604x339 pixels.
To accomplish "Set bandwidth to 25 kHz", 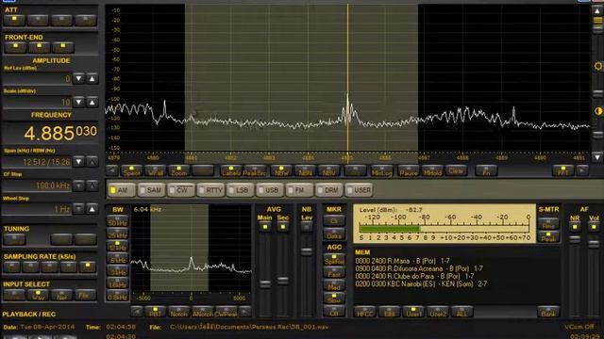I will [117, 234].
